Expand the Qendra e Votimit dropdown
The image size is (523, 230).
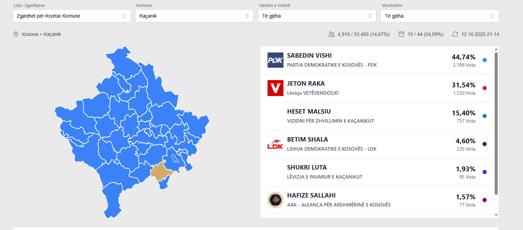[317, 16]
